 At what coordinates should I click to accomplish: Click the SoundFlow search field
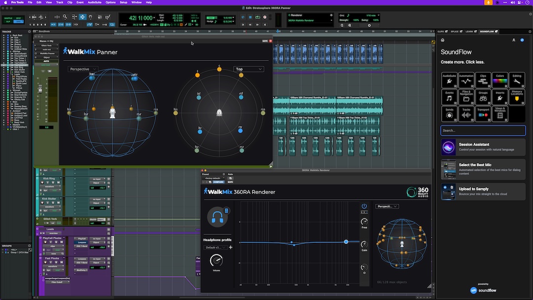(x=483, y=130)
